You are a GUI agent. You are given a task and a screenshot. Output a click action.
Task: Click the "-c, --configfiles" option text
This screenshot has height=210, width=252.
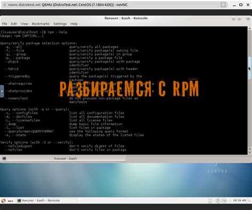pos(21,113)
